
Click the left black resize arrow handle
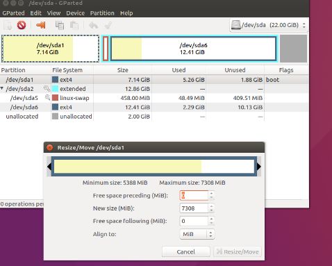coord(49,167)
